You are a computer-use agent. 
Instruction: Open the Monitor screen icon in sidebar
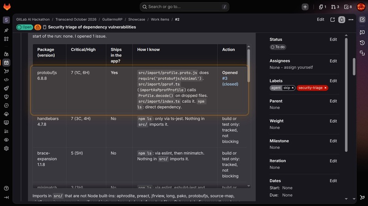[x=6, y=122]
